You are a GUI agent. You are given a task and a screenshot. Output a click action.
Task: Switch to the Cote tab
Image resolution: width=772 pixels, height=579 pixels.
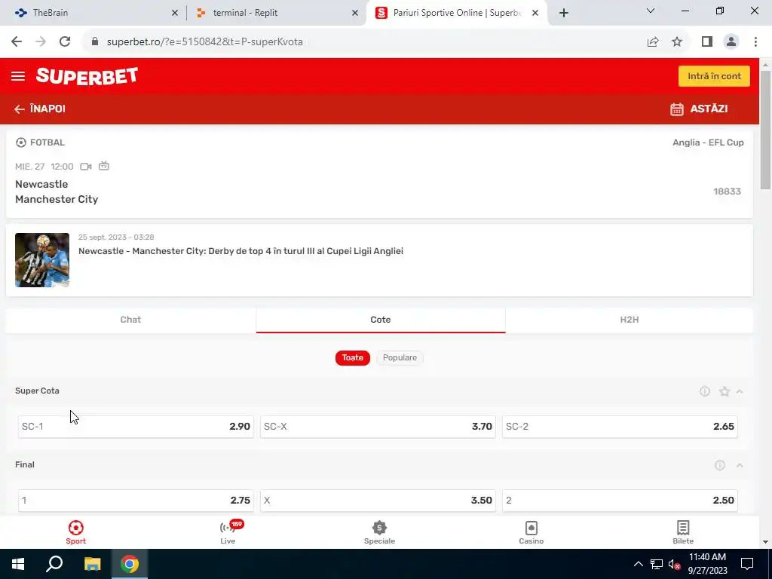[381, 320]
